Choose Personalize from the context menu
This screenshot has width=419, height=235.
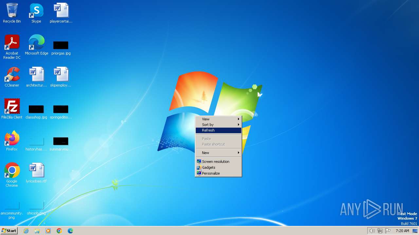point(218,173)
